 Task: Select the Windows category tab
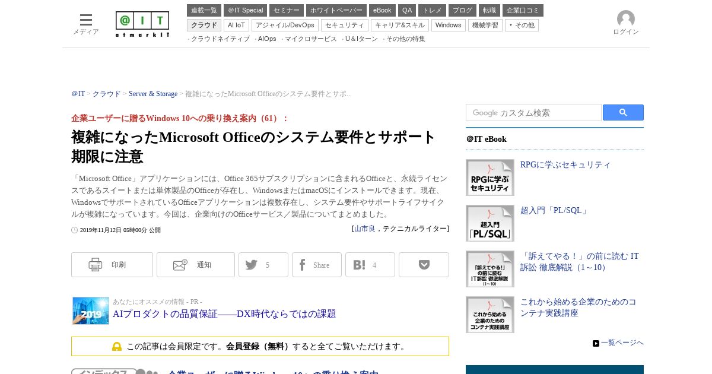449,25
